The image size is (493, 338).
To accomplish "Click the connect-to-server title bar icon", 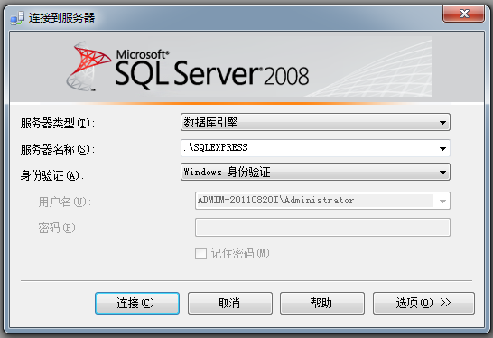I will [x=17, y=18].
